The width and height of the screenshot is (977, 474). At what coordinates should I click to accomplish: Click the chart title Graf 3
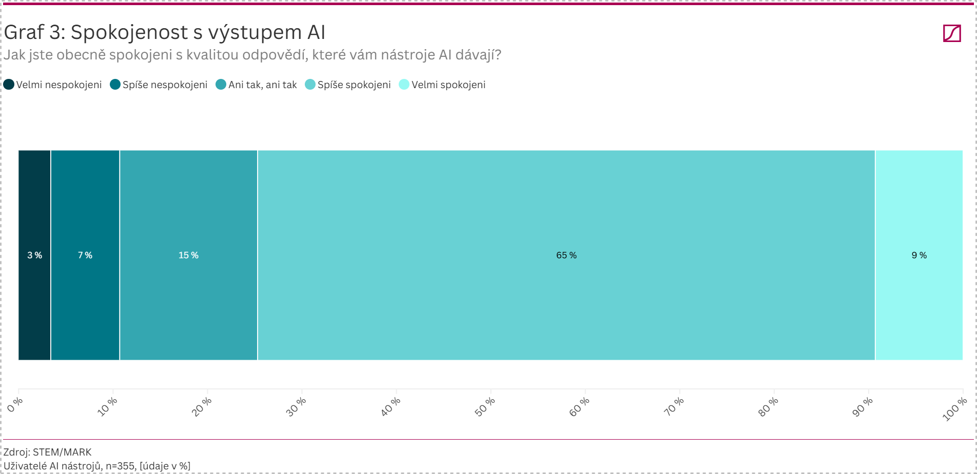pyautogui.click(x=165, y=32)
